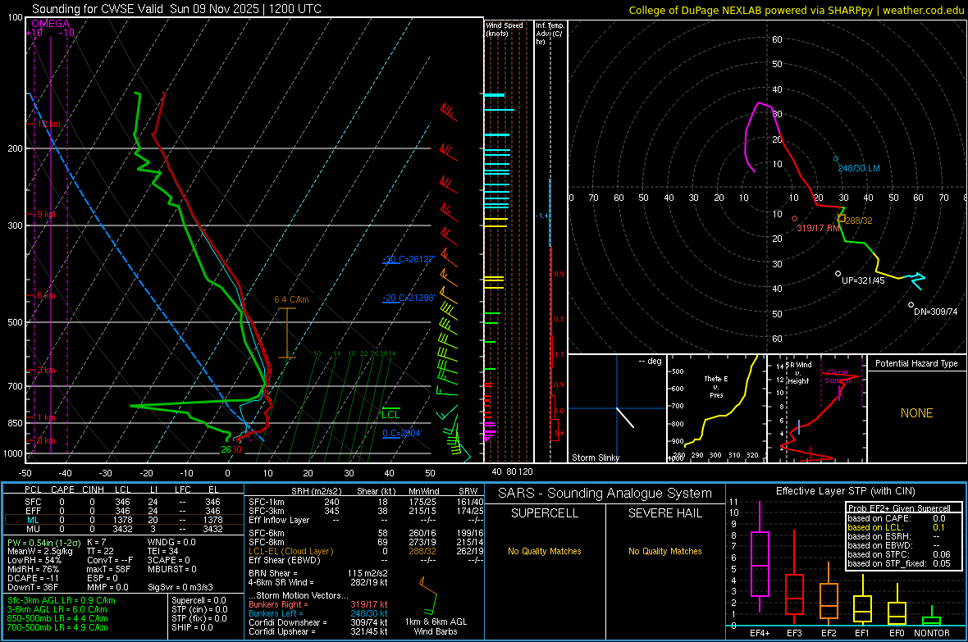The height and width of the screenshot is (642, 968).
Task: Click the 6.4 C/km lapse rate label
Action: [291, 299]
